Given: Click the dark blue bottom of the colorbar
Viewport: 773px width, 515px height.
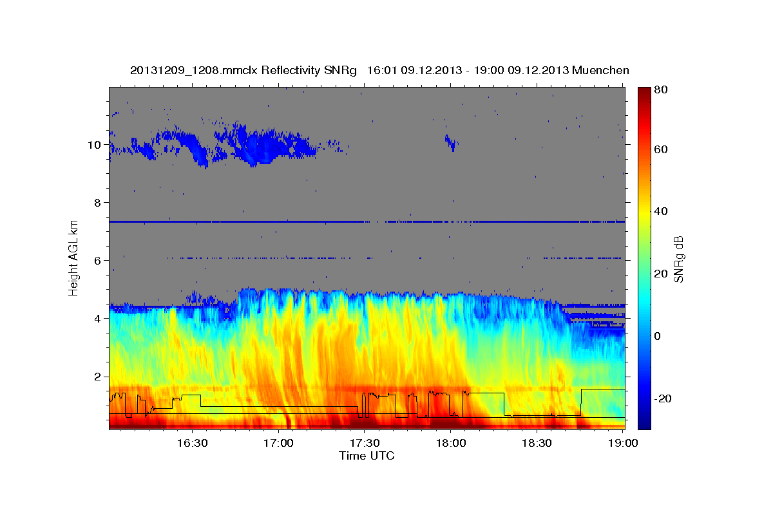Looking at the screenshot, I should [644, 422].
